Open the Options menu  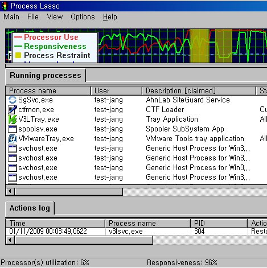pos(83,17)
